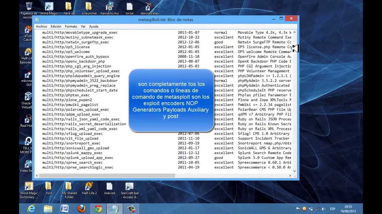Select the My Shared Folder icon
Image resolution: width=382 pixels, height=214 pixels.
tap(69, 190)
